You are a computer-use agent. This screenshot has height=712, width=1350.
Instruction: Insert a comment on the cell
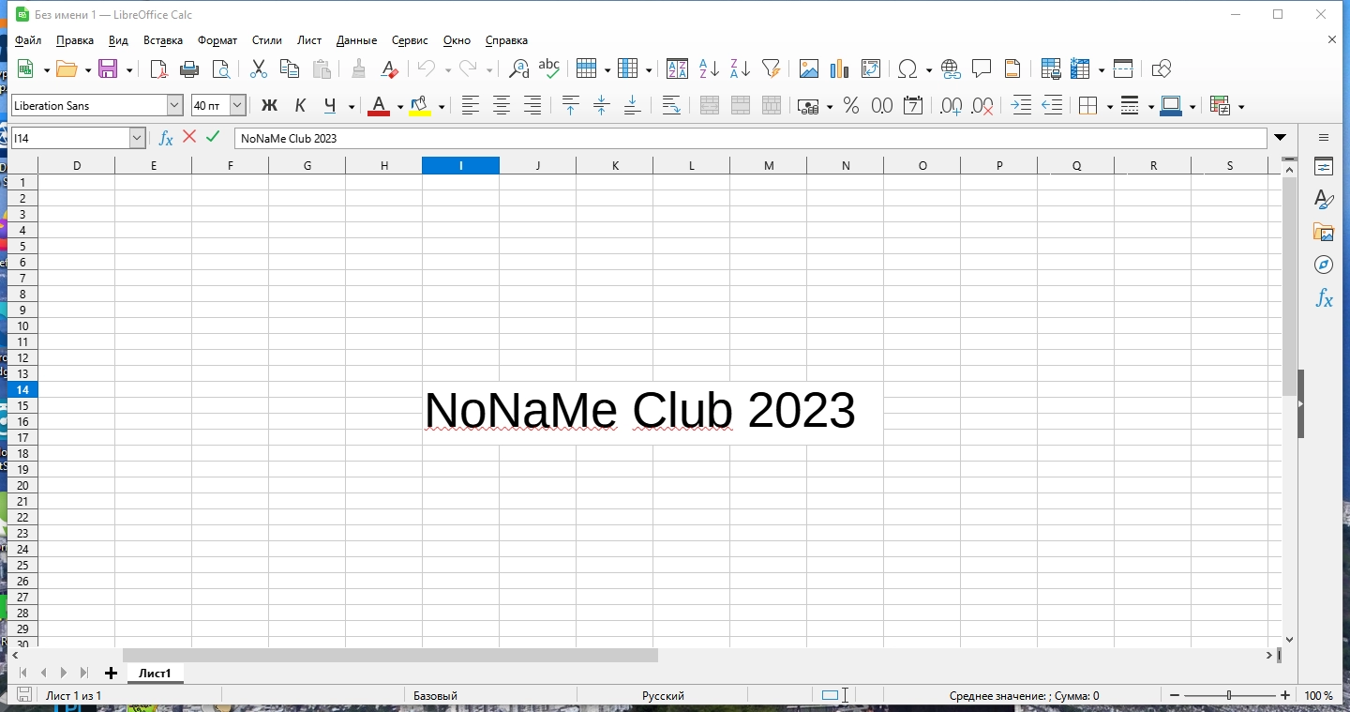click(982, 68)
